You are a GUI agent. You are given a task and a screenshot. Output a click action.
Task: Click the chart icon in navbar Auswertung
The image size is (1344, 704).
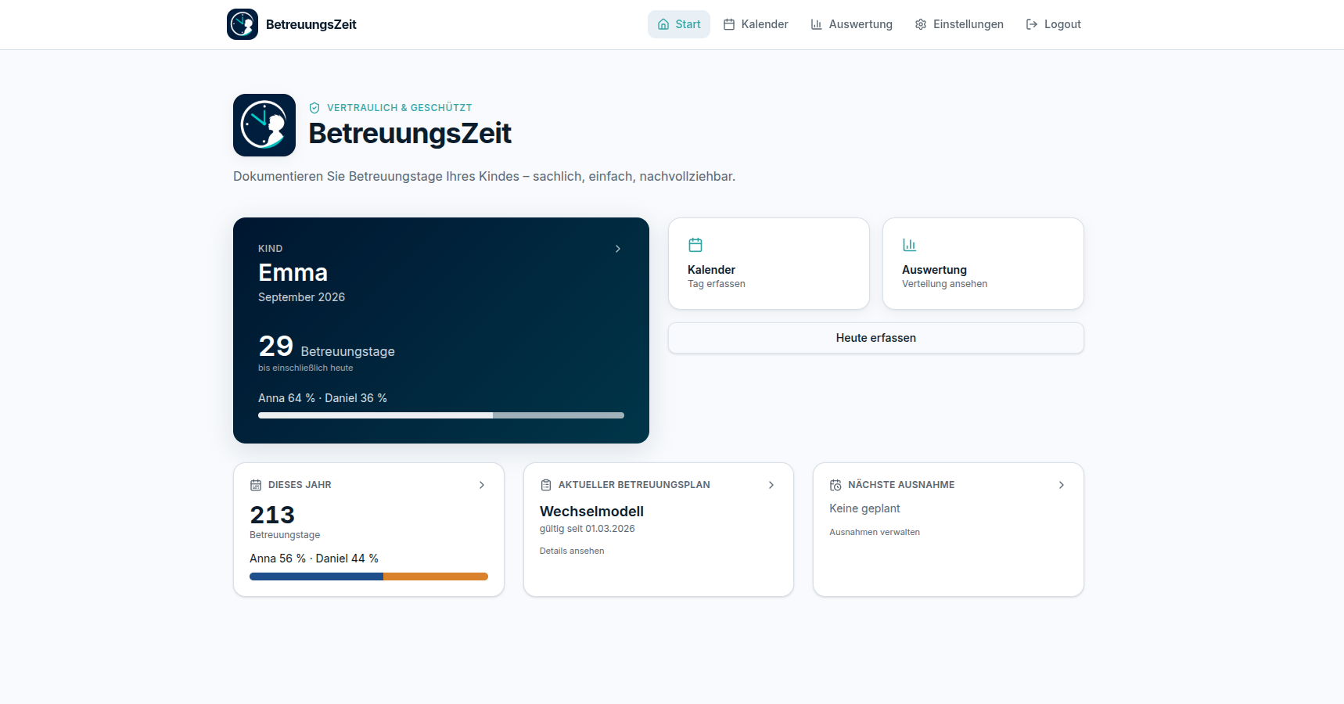pos(817,24)
